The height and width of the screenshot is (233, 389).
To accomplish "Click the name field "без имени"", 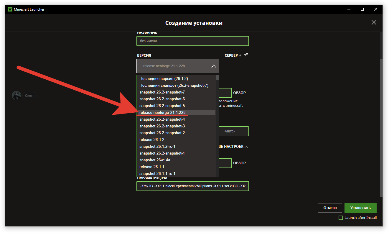I will tap(193, 41).
